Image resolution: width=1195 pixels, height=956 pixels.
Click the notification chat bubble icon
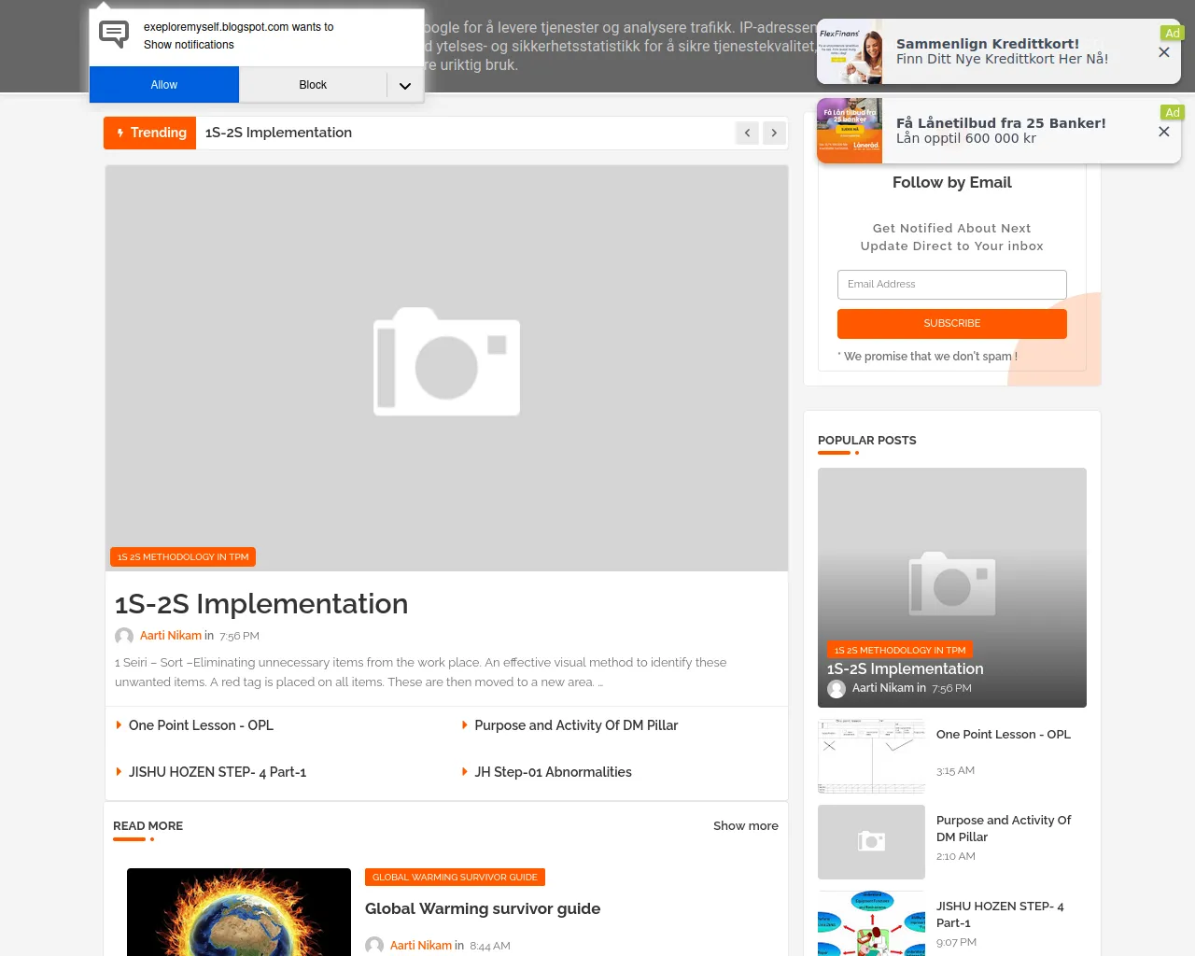tap(114, 35)
